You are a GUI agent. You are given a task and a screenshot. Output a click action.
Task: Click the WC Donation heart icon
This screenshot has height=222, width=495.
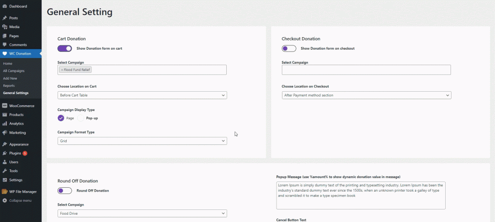click(x=4, y=54)
